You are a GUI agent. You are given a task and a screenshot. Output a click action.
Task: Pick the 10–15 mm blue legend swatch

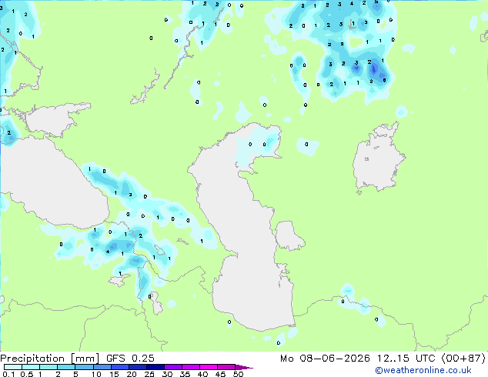102,367
